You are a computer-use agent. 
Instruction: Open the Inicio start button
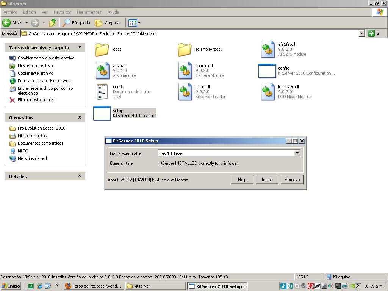[11, 286]
